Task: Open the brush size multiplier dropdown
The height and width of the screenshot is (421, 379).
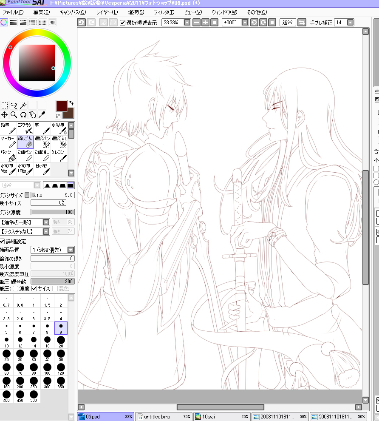Action: (27, 195)
